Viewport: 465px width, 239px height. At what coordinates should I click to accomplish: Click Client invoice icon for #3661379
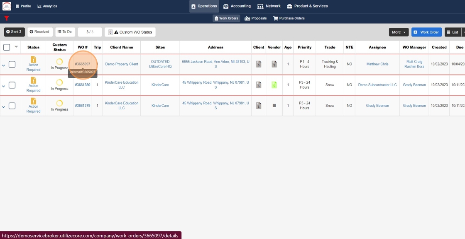259,105
